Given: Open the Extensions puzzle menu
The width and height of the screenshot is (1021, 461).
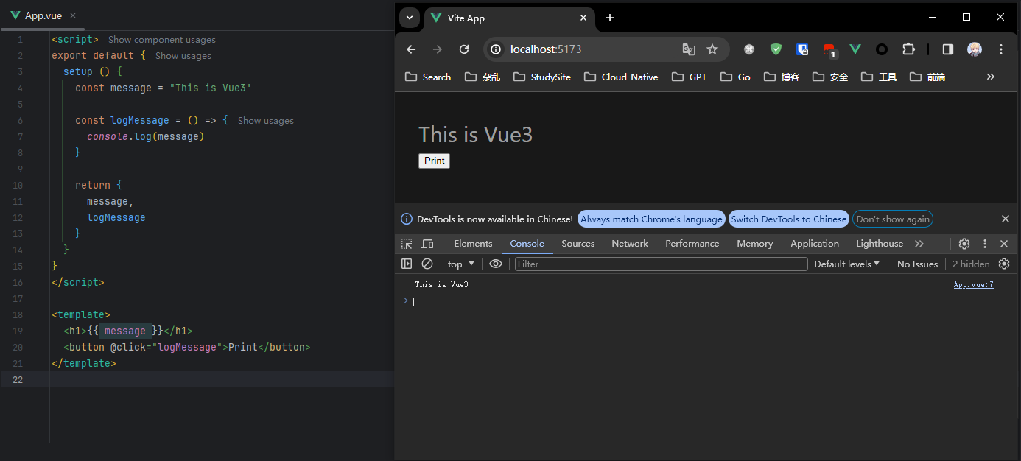Looking at the screenshot, I should [x=908, y=49].
